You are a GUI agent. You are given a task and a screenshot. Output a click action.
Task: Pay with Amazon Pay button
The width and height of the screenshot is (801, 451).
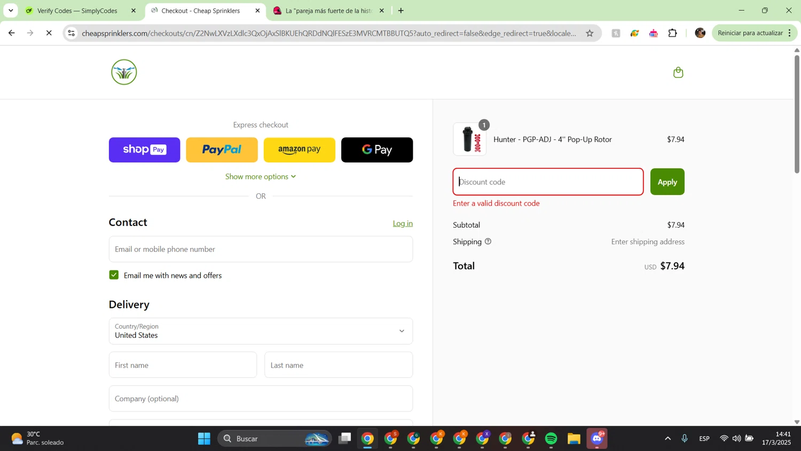coord(300,150)
